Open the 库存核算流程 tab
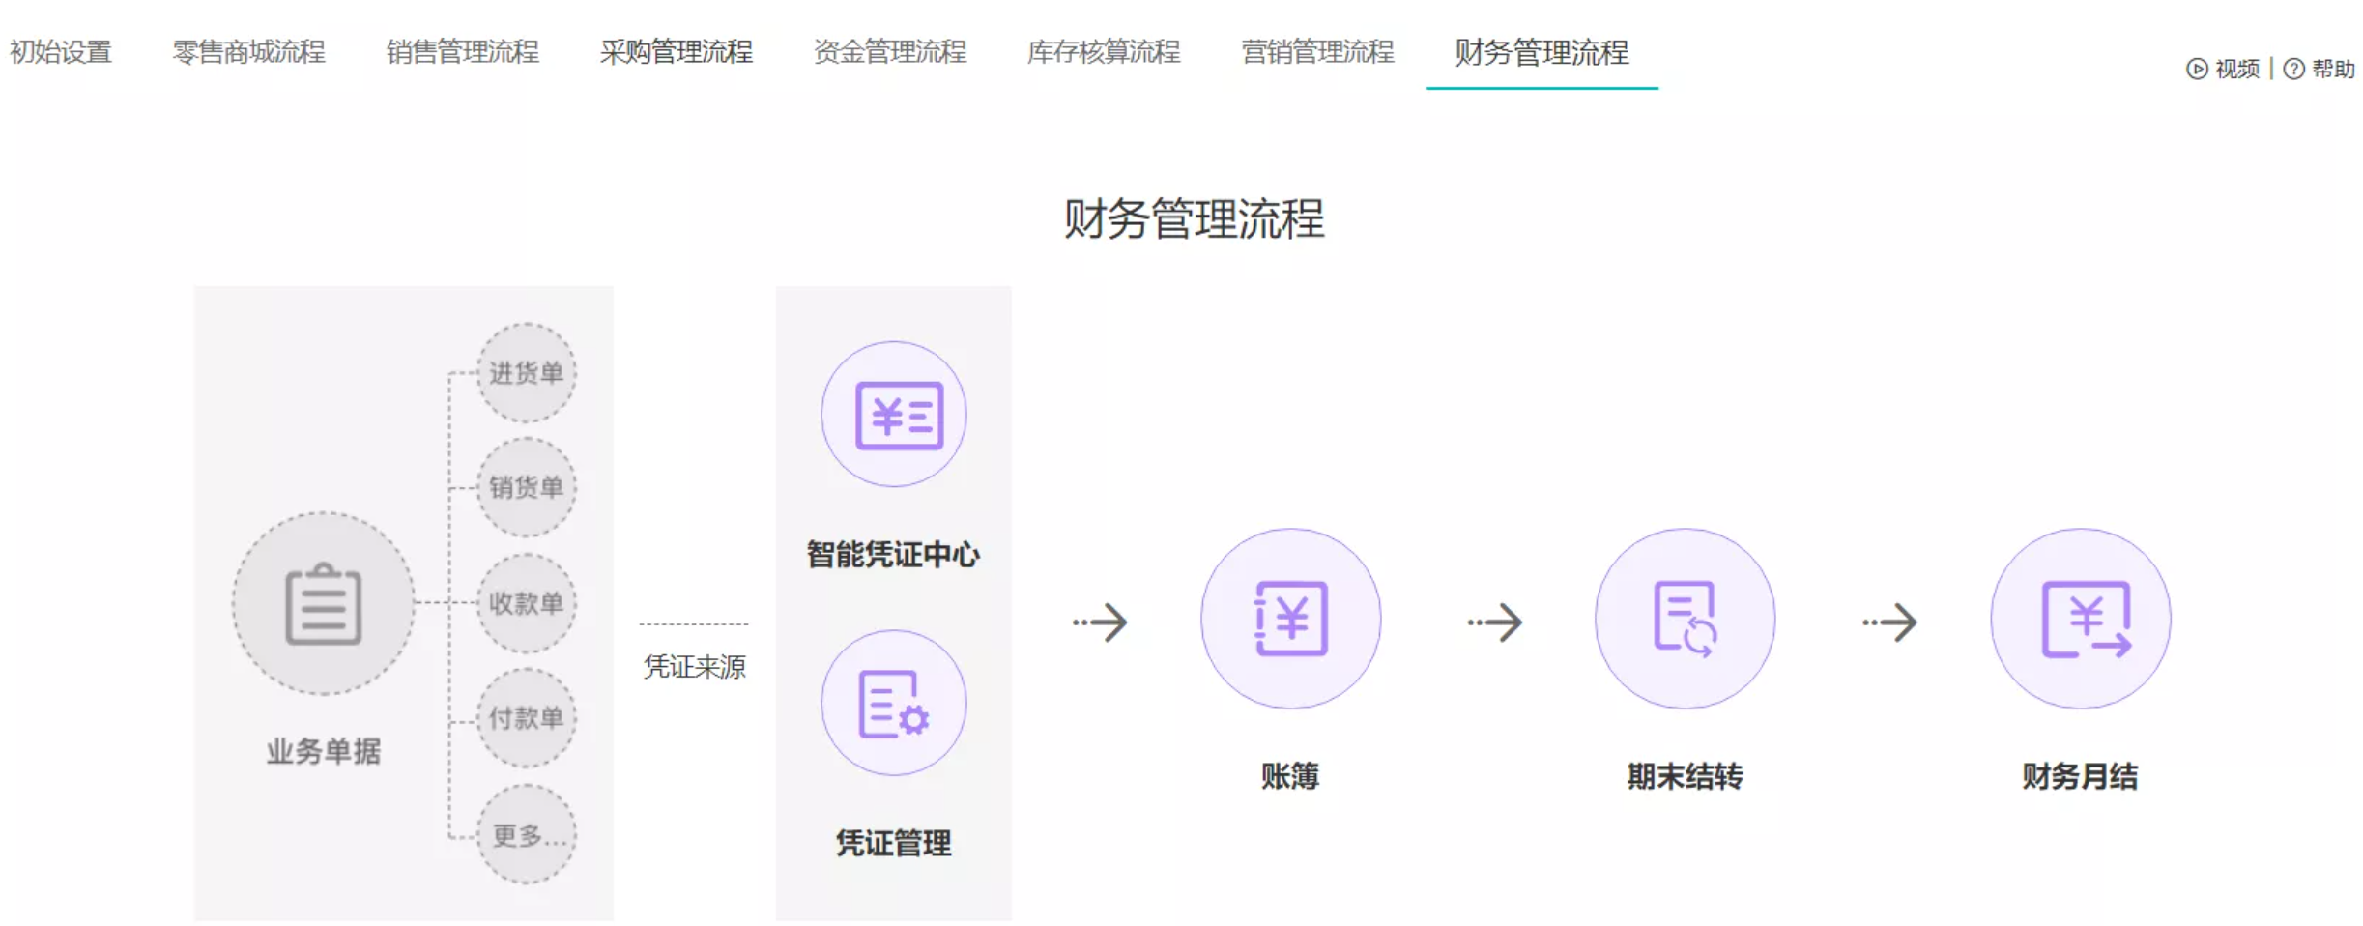The width and height of the screenshot is (2363, 926). (x=1103, y=52)
